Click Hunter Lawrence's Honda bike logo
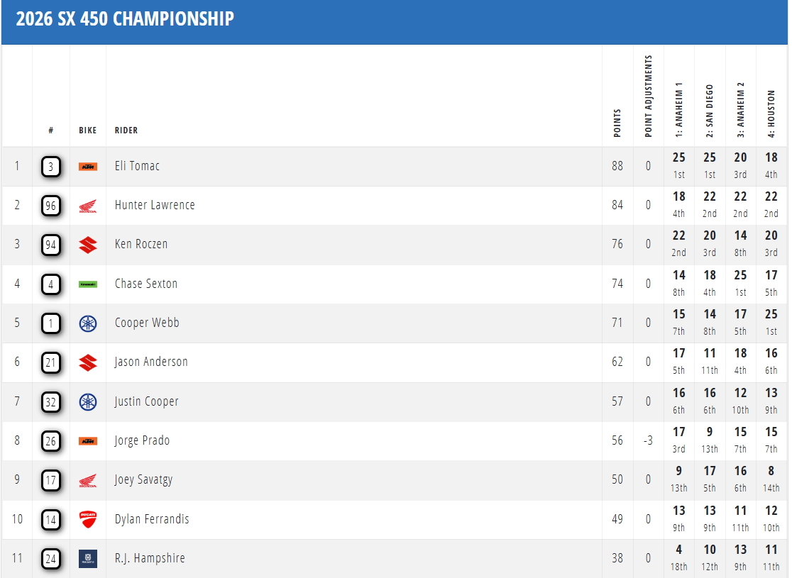This screenshot has height=578, width=792. click(x=88, y=206)
